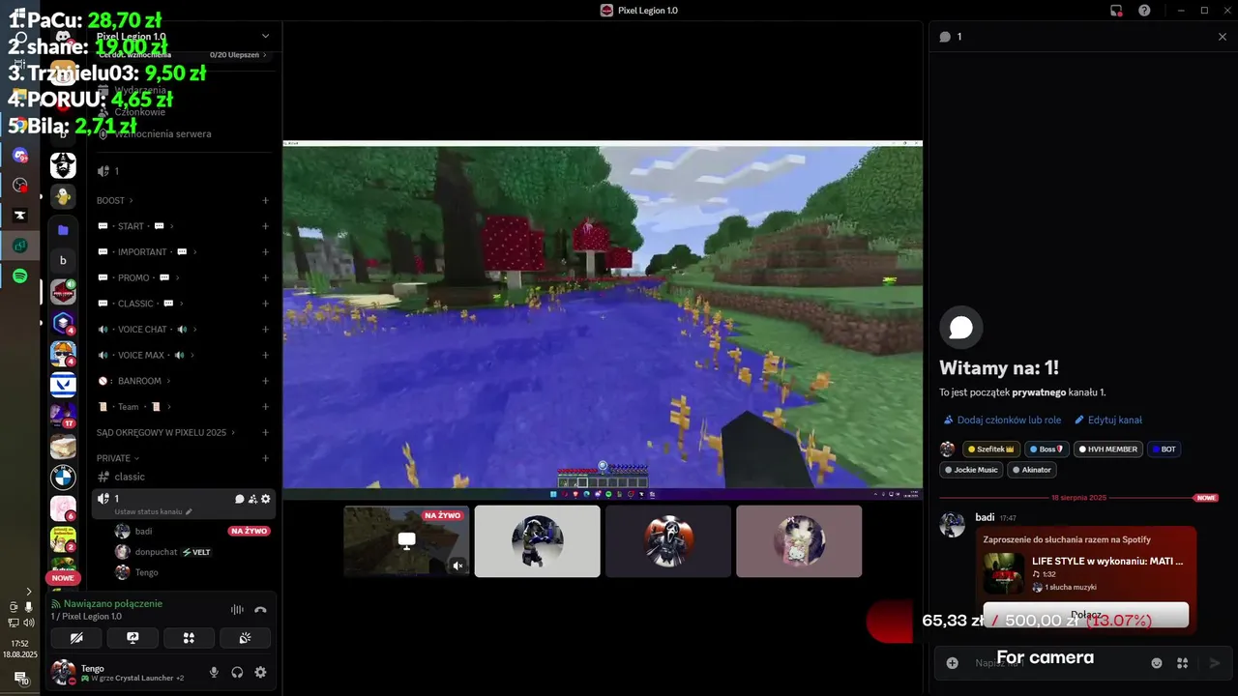Share your screen from the voice panel
The image size is (1238, 696).
pos(133,638)
